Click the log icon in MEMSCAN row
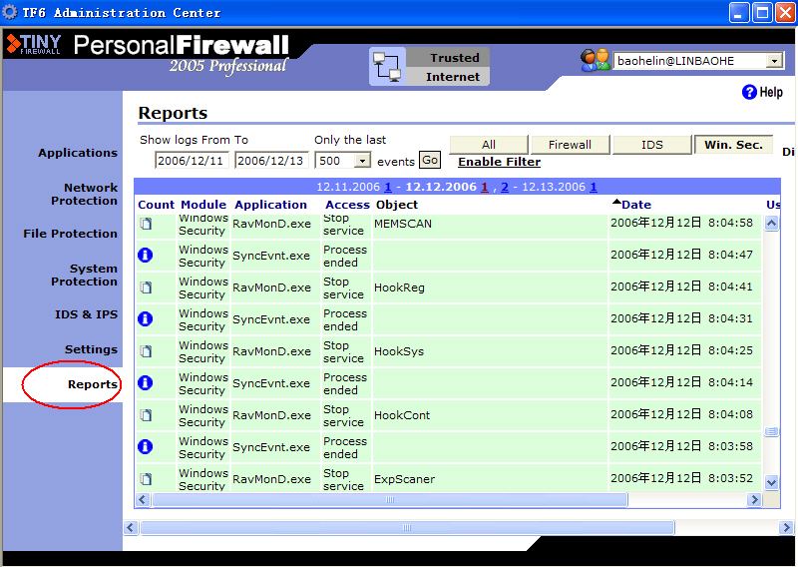The width and height of the screenshot is (798, 567). pyautogui.click(x=146, y=224)
